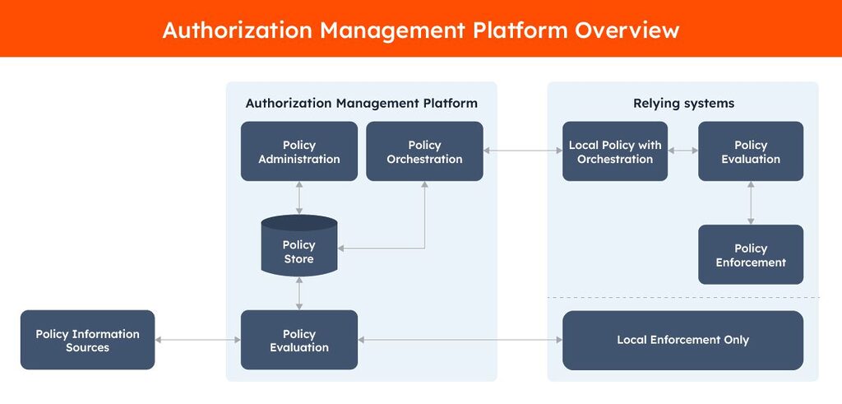Select the Policy Orchestration box
842x404 pixels.
click(x=424, y=151)
